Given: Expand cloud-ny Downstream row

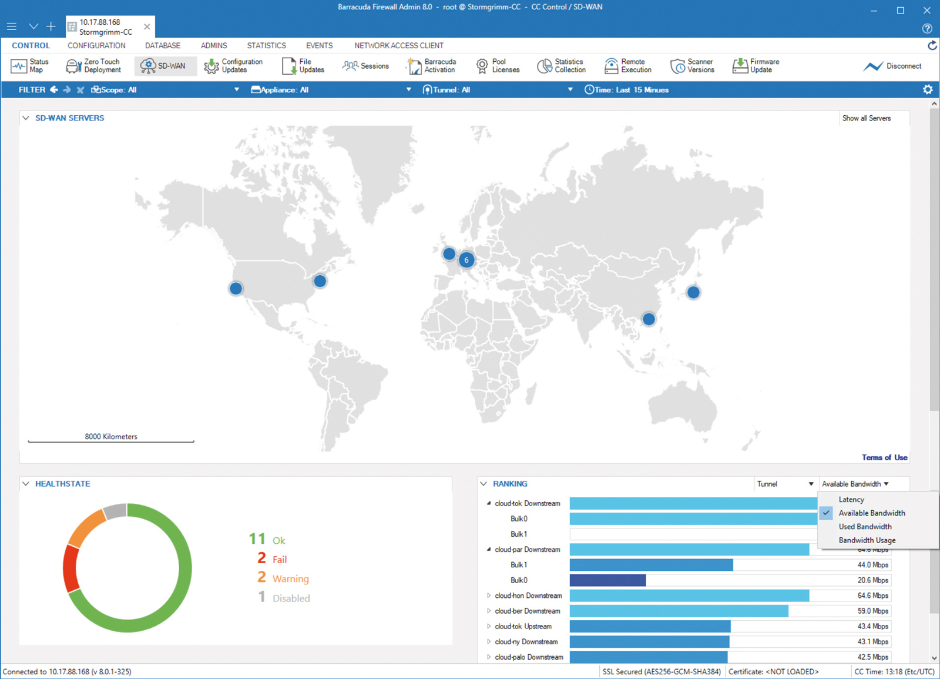Looking at the screenshot, I should pos(489,641).
